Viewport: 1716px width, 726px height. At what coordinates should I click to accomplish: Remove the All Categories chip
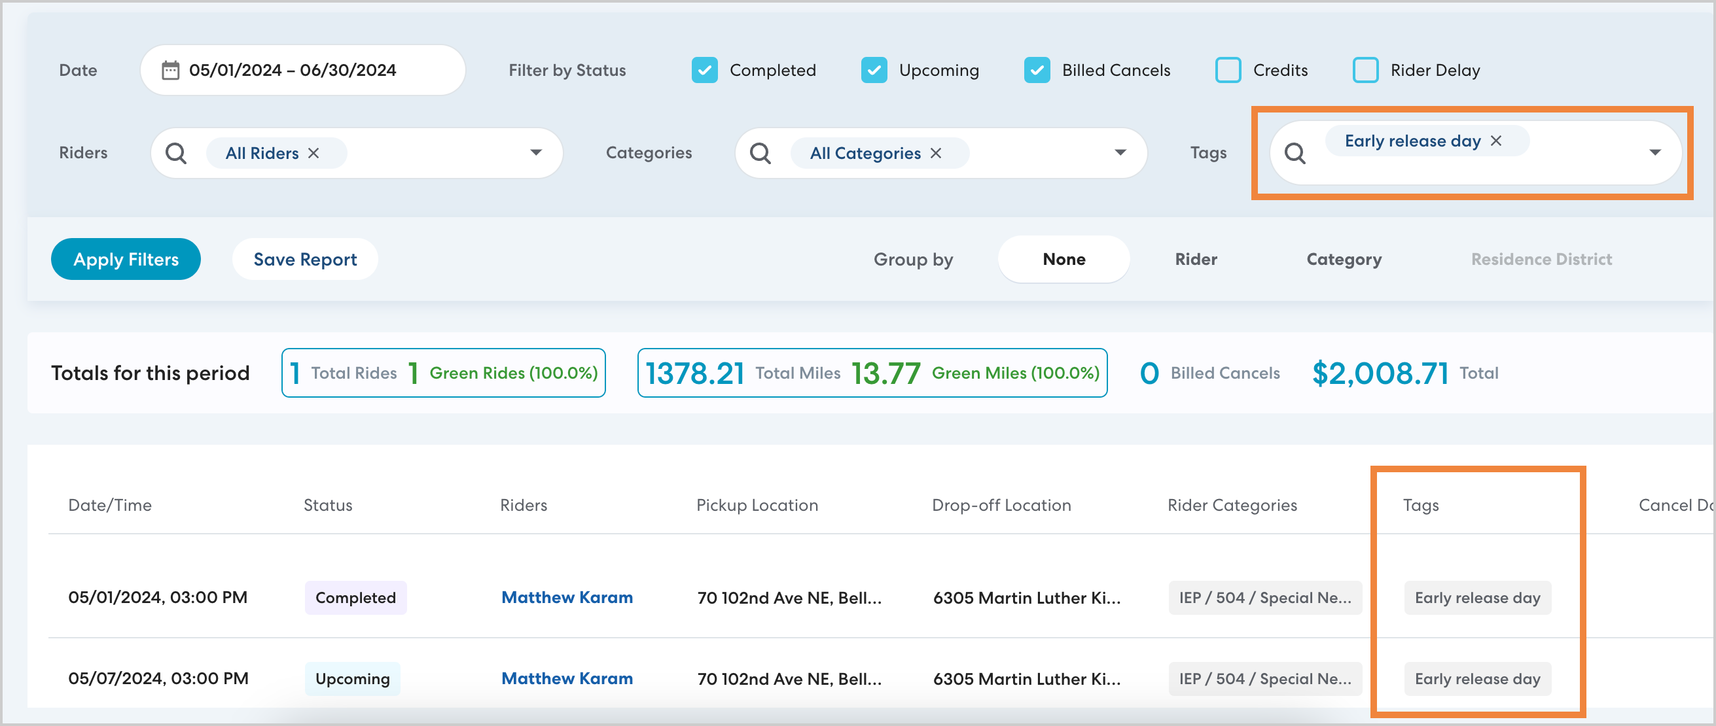point(936,153)
